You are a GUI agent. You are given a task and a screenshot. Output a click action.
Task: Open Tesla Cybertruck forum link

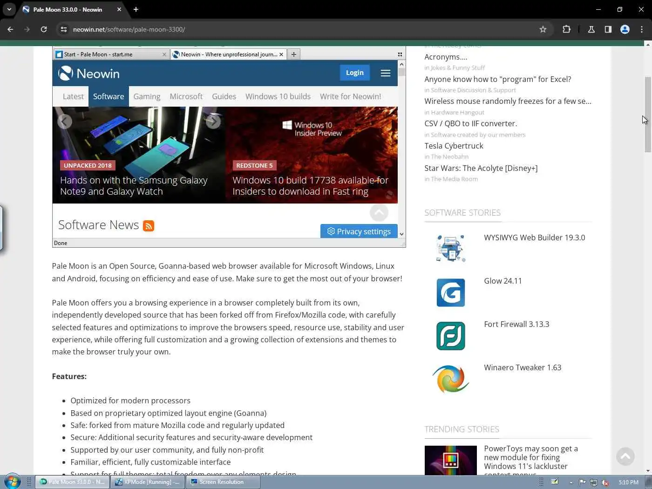(x=454, y=146)
